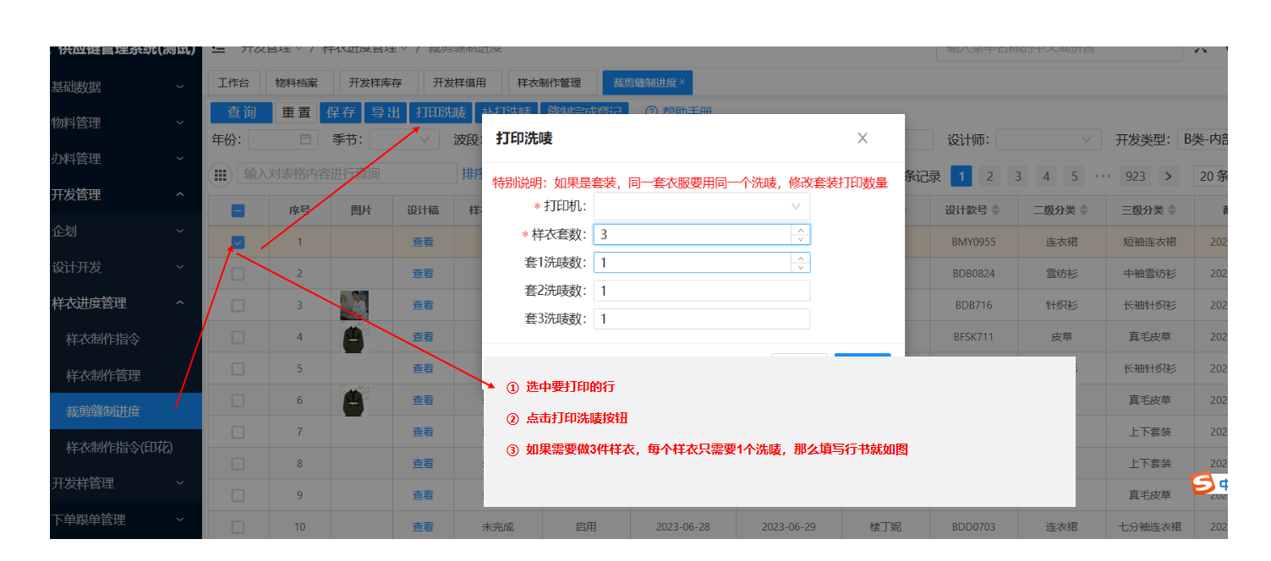This screenshot has height=561, width=1271.
Task: Click the 年份 calendar picker icon
Action: pyautogui.click(x=305, y=139)
